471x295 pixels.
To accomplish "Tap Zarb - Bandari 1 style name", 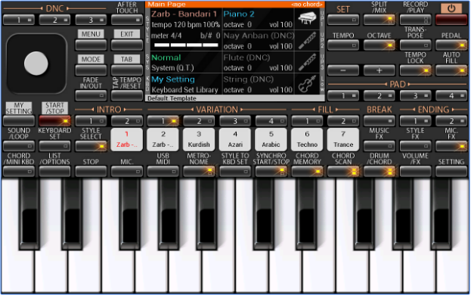I will (184, 14).
